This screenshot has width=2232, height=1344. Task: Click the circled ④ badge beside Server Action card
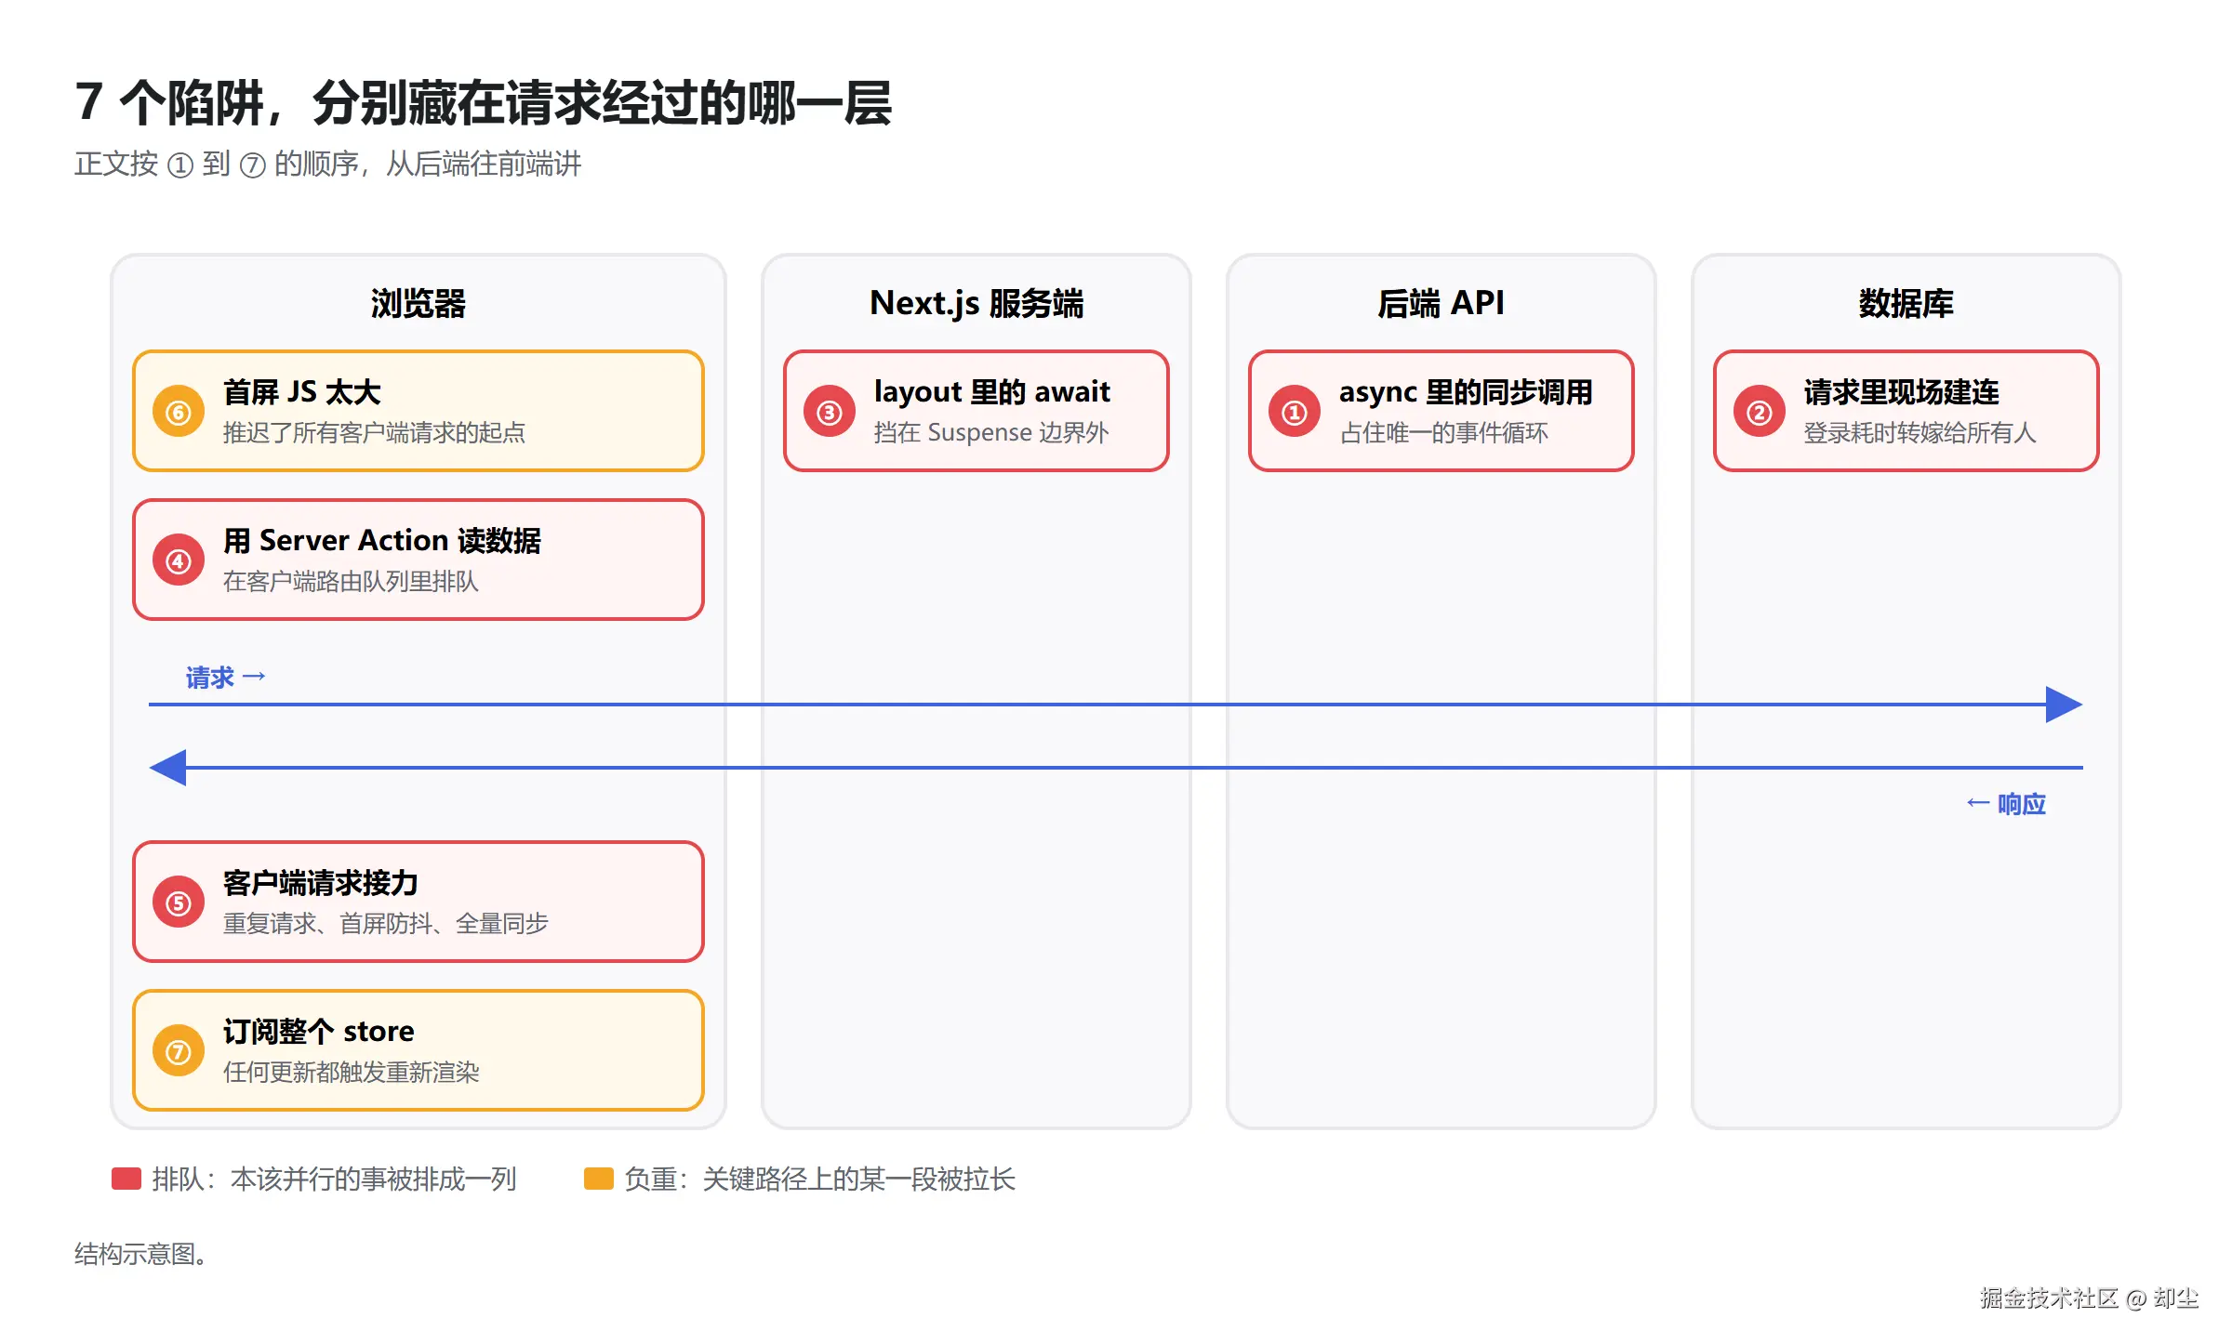(179, 560)
